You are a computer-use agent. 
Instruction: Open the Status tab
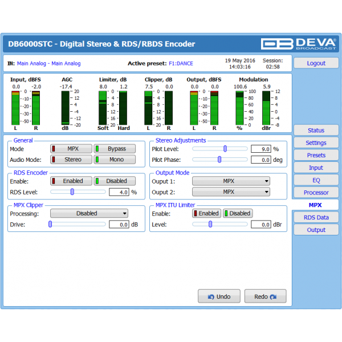pyautogui.click(x=316, y=130)
